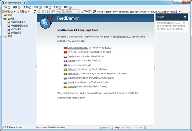This screenshot has width=192, height=131.
Task: Open translator twinli link
Action: click(x=108, y=48)
